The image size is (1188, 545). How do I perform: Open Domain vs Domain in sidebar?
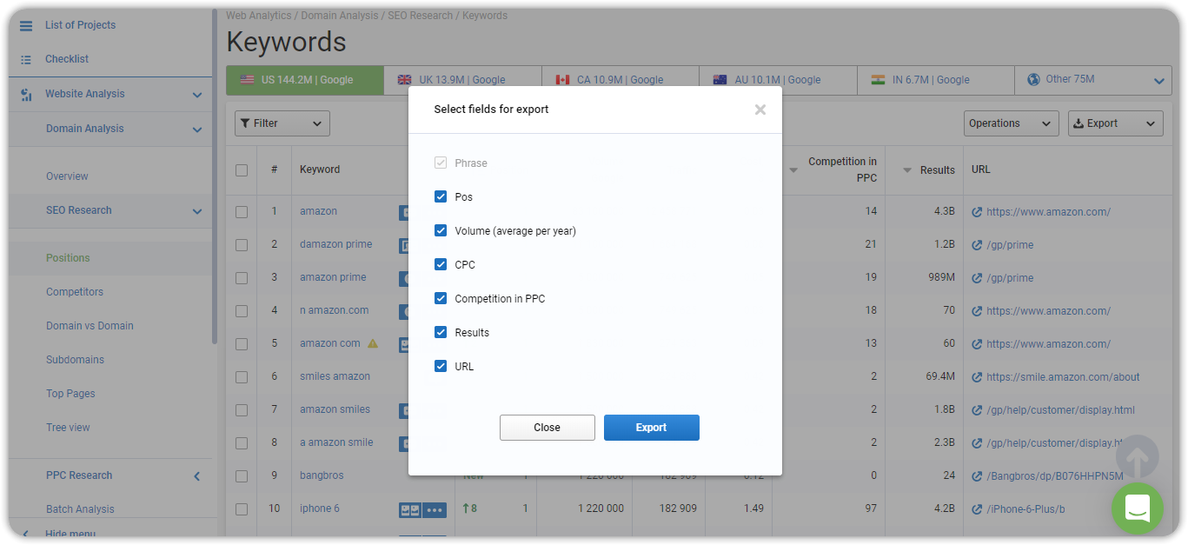pyautogui.click(x=90, y=326)
